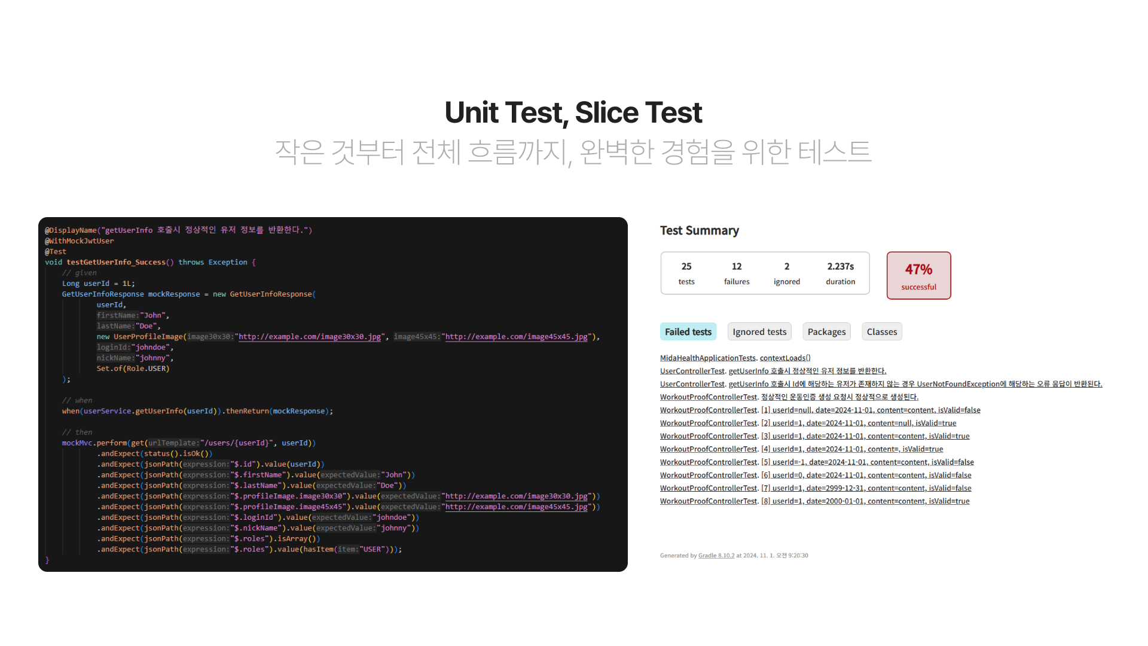
Task: Open failed test [8] date=2000-01-01 link
Action: click(865, 502)
